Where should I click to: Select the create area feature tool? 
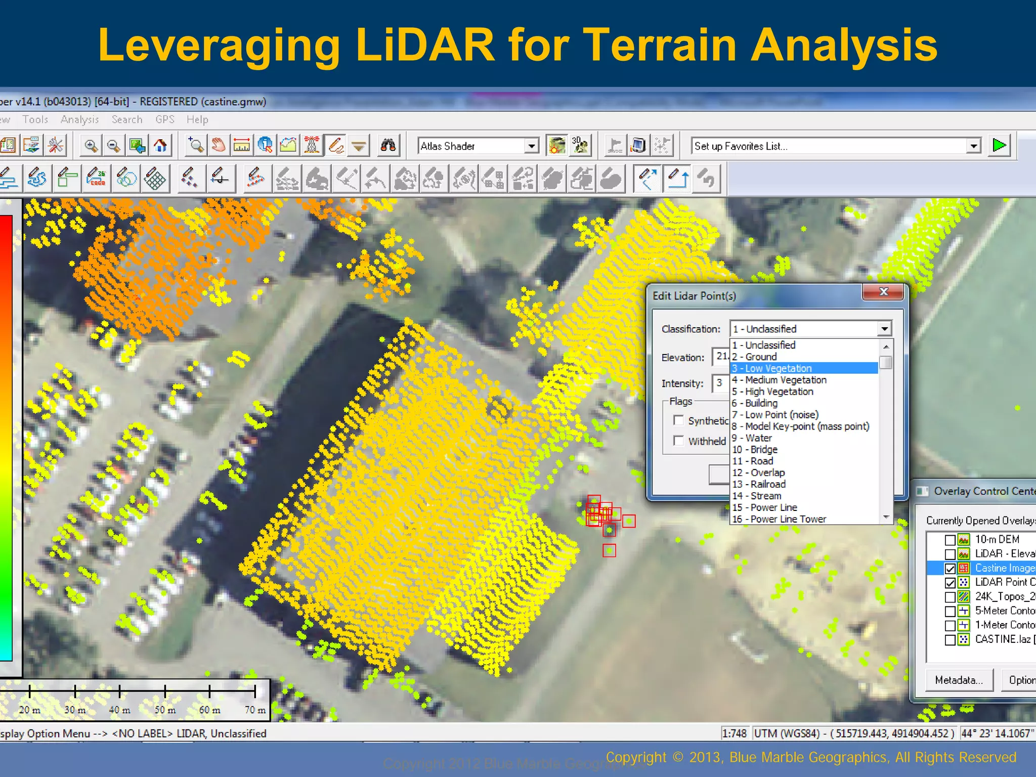37,179
